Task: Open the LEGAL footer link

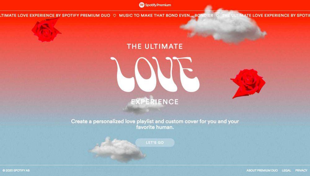Action: point(286,170)
